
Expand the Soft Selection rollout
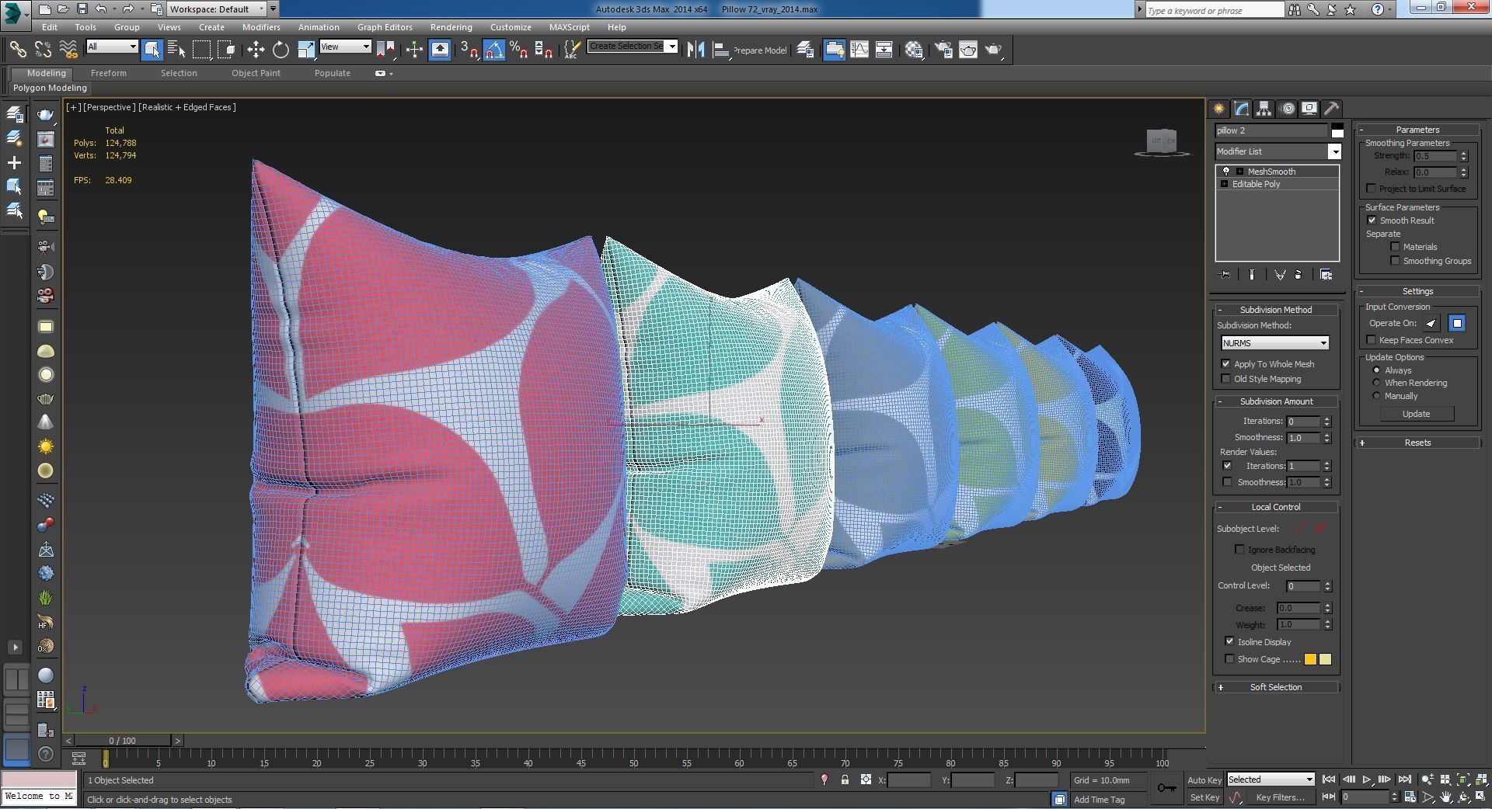(1276, 687)
